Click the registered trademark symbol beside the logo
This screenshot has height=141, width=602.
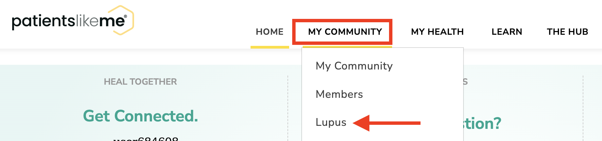[125, 16]
